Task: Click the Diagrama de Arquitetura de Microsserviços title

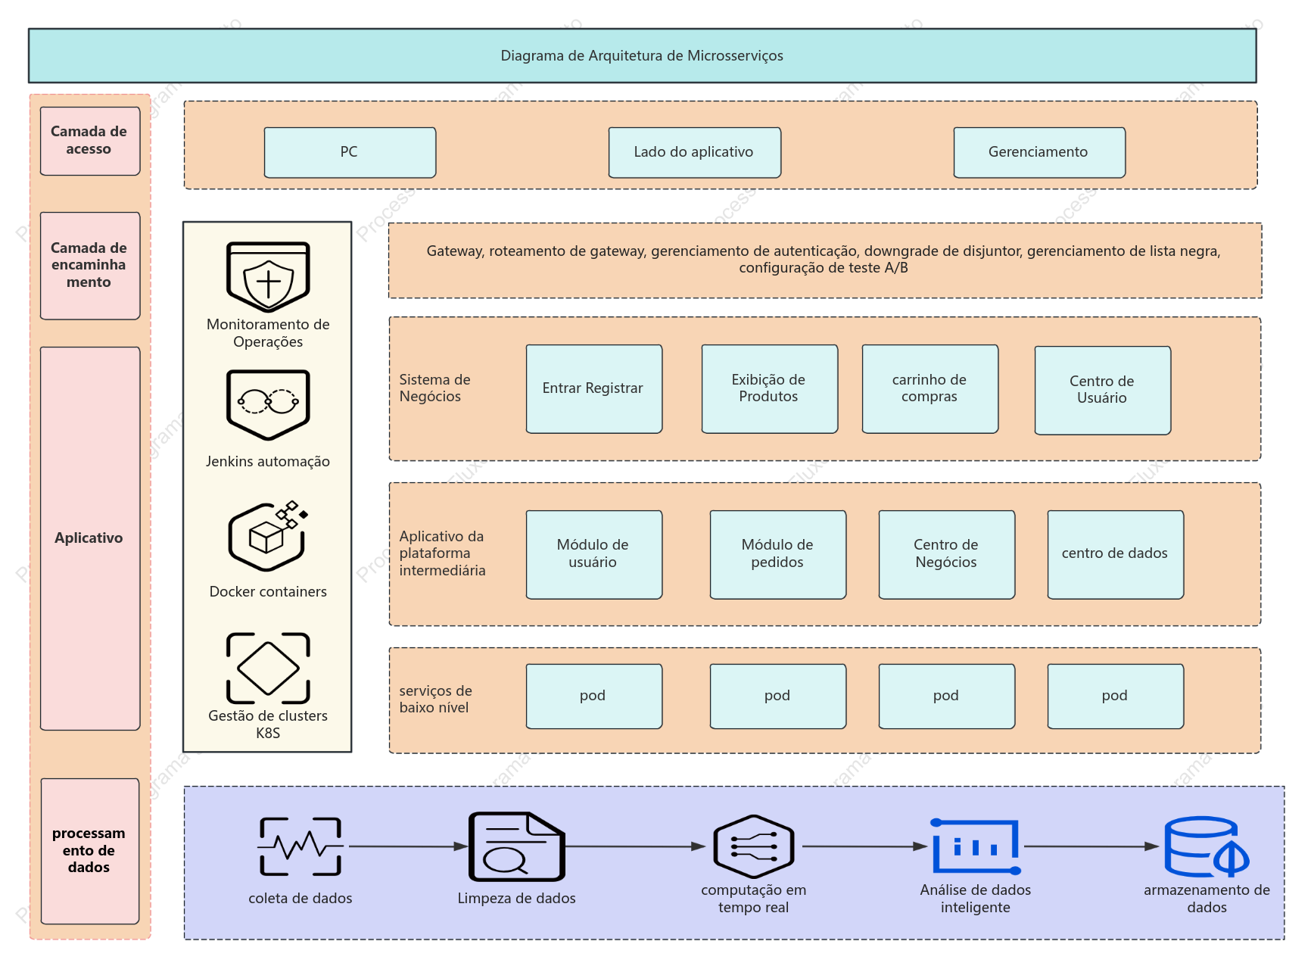Action: point(642,56)
